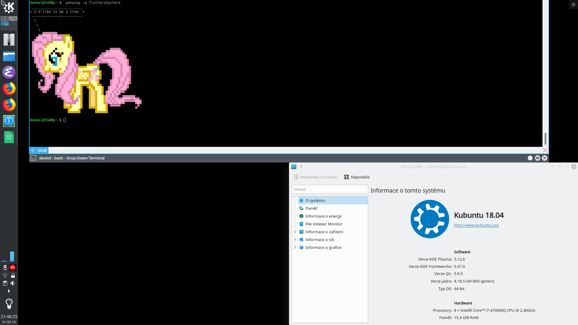The image size is (578, 325).
Task: Quit Yakuake with title bar close button
Action: coord(545,158)
